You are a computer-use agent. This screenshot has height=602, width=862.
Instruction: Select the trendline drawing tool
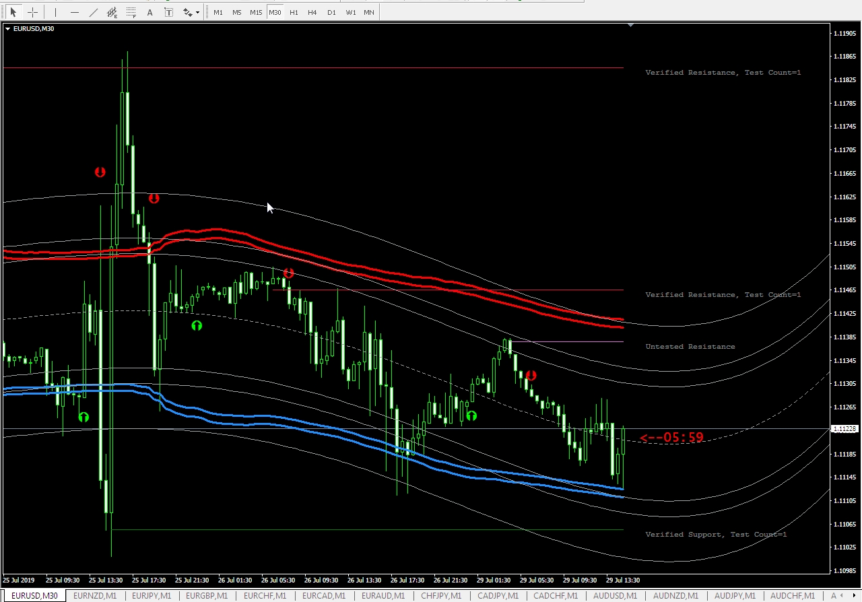pos(93,12)
